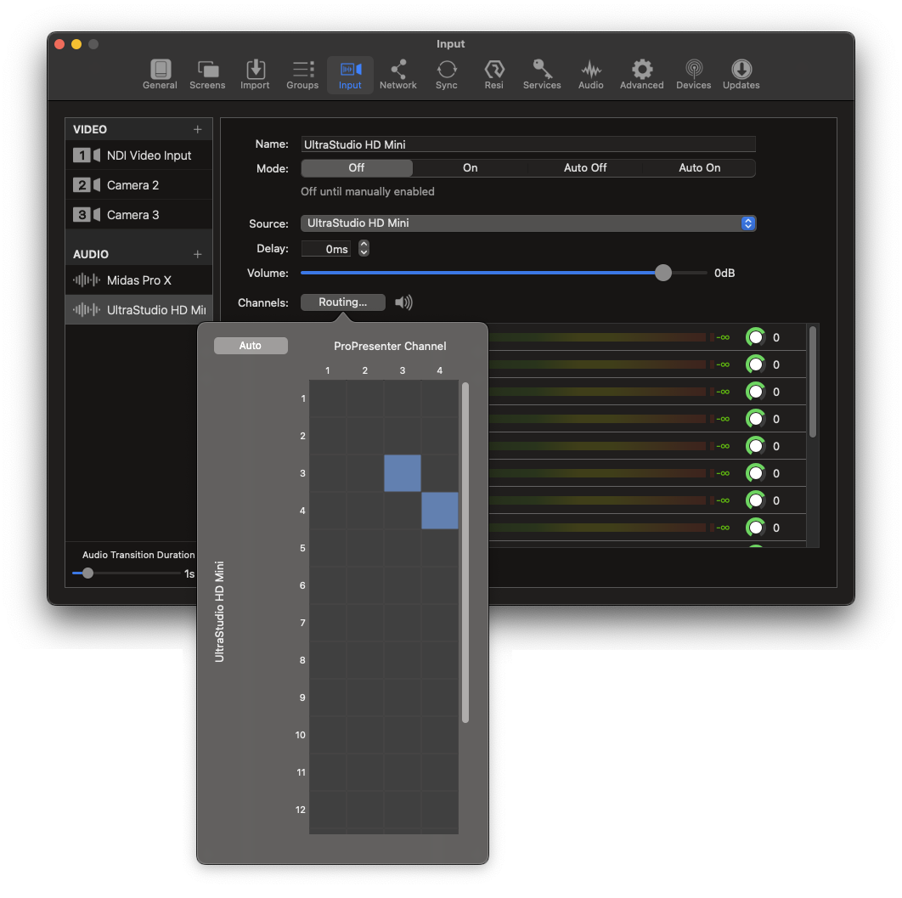Click the red close window button

[x=59, y=44]
